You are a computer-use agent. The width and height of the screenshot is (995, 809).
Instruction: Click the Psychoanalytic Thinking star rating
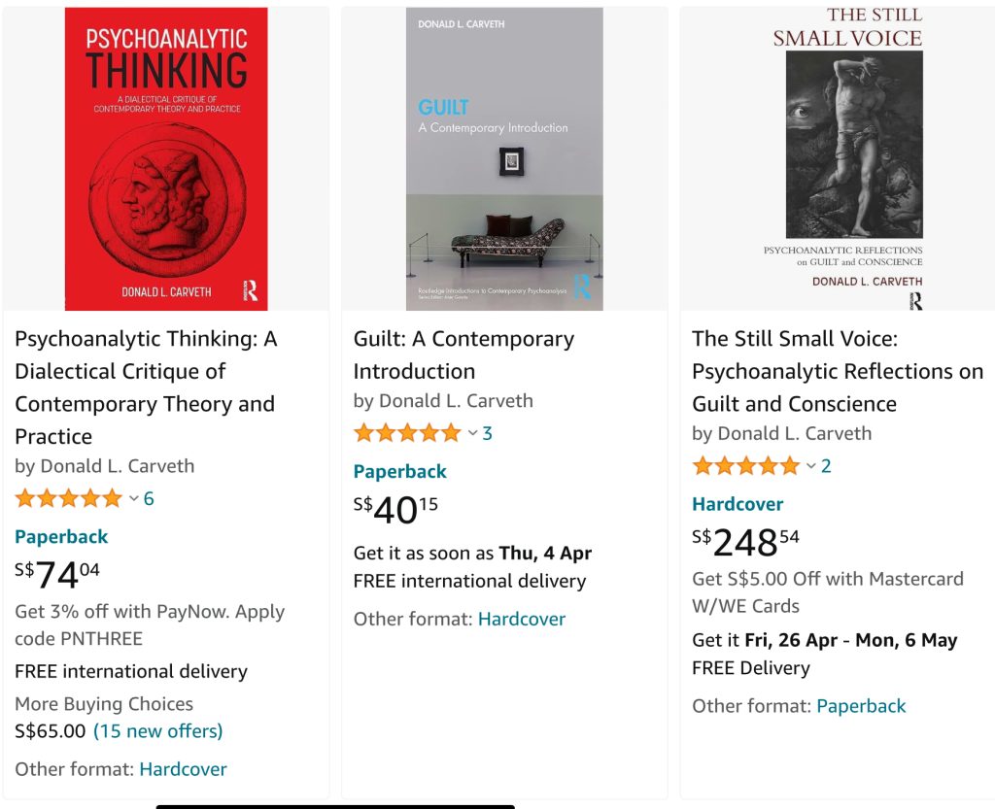coord(68,499)
